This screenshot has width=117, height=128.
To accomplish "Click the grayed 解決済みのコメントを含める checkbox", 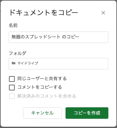I will click(x=12, y=96).
